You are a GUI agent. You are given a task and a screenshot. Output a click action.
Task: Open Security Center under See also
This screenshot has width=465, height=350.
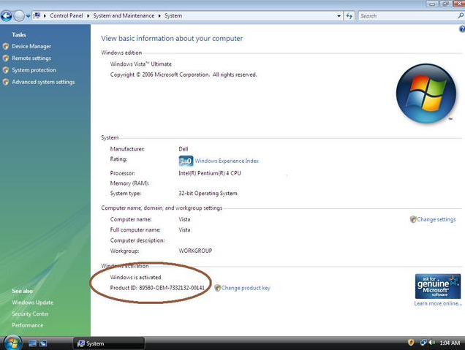(x=30, y=313)
